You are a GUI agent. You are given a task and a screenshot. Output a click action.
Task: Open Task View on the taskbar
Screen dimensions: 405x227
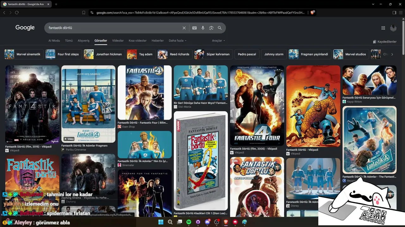(179, 222)
